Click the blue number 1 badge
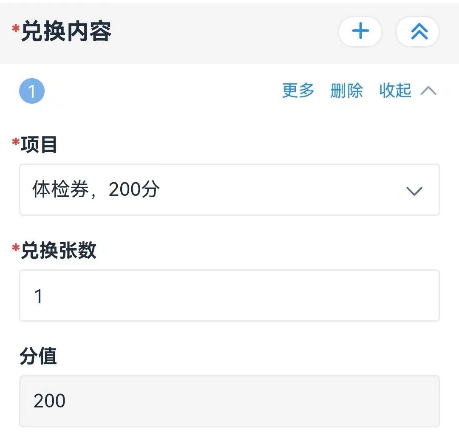Image resolution: width=459 pixels, height=441 pixels. tap(32, 91)
